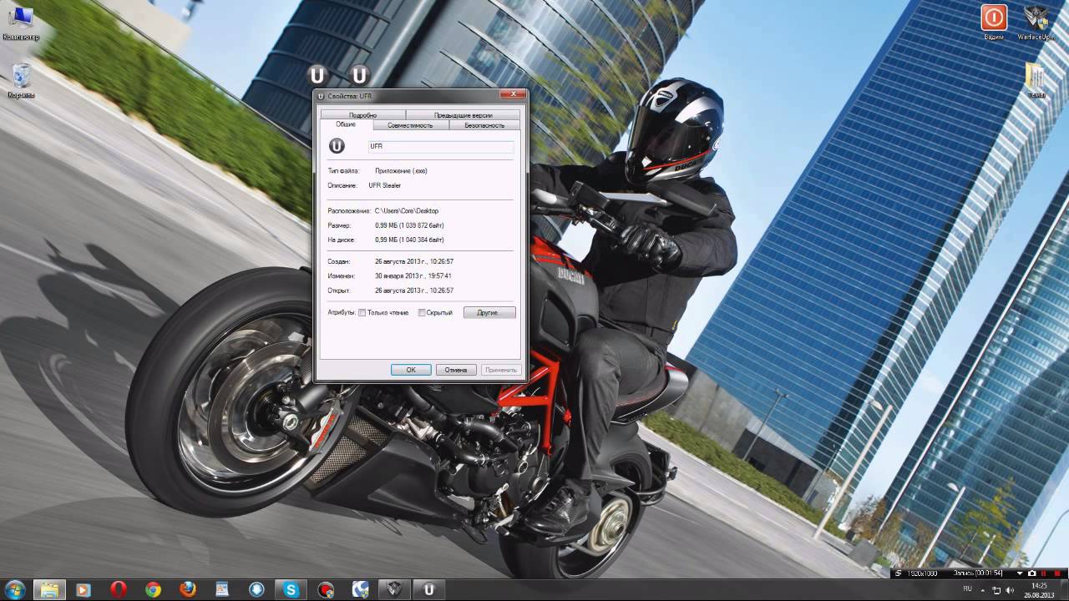The width and height of the screenshot is (1069, 601).
Task: Switch to the Совместимость tab
Action: pyautogui.click(x=410, y=125)
